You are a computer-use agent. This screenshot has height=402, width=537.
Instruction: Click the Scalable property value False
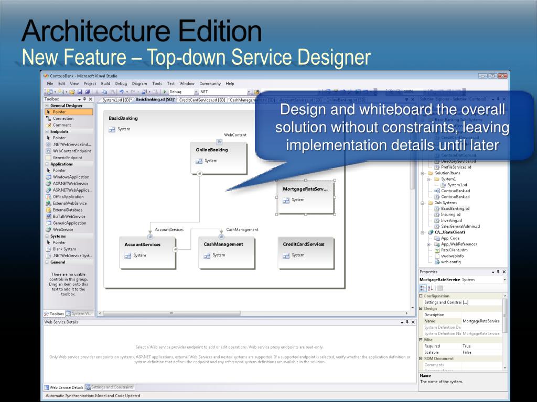coord(467,352)
